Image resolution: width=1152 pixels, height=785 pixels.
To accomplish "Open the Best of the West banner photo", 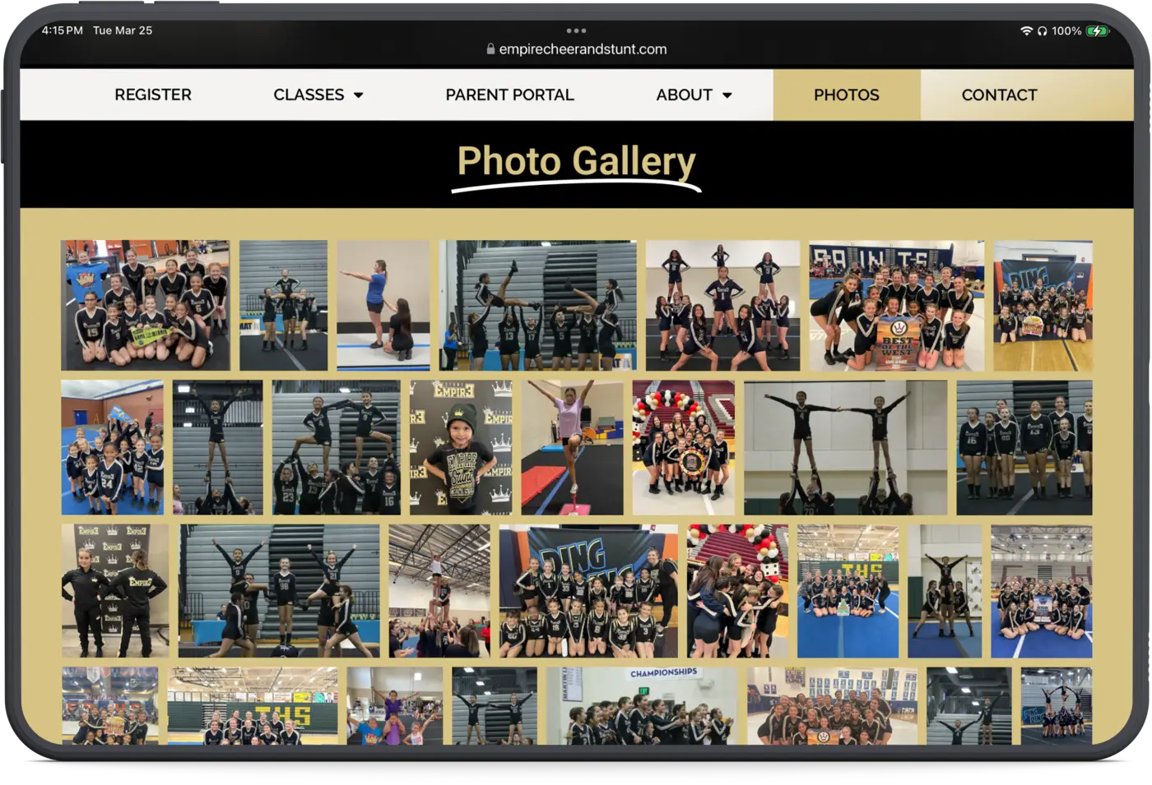I will [896, 305].
